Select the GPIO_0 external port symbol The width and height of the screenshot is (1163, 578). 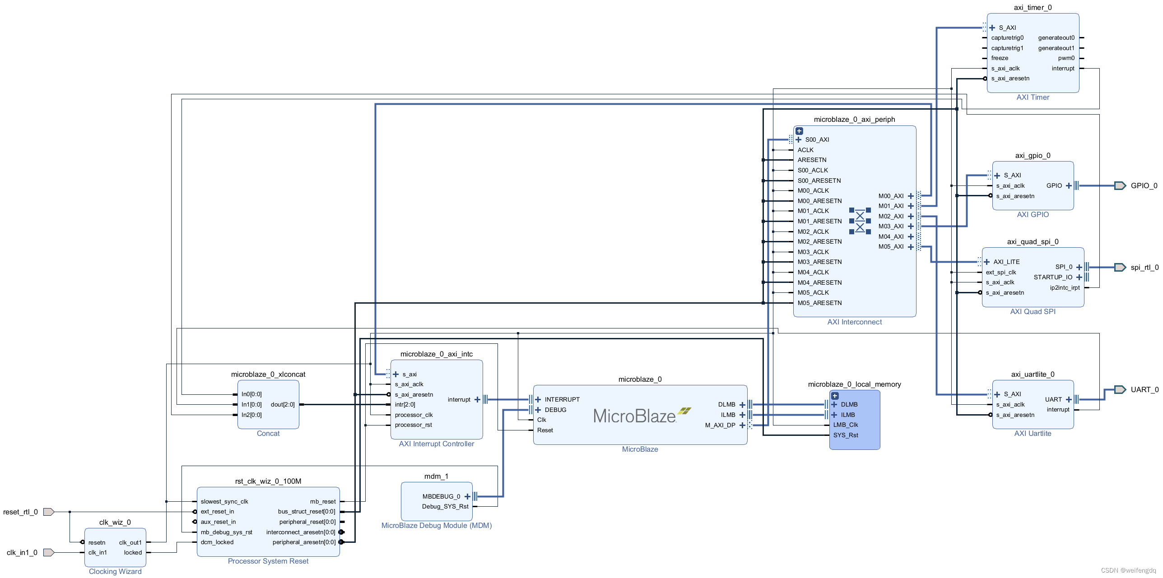point(1120,185)
